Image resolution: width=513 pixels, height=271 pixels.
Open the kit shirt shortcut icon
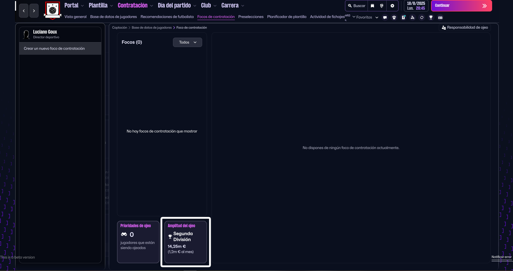(x=394, y=17)
